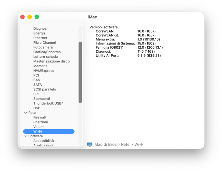This screenshot has height=172, width=222.
Task: Click the 'CoreWLAN:' label
Action: point(105,31)
